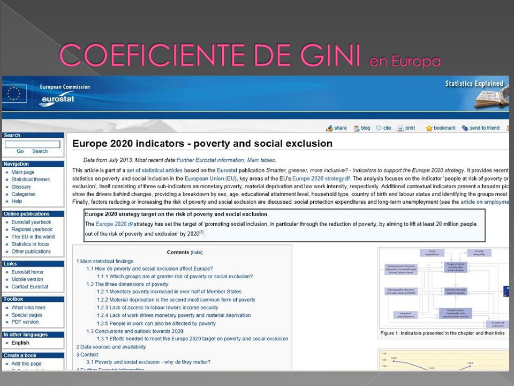514x386 pixels.
Task: Select Glossary in the Navigation menu
Action: tap(21, 187)
